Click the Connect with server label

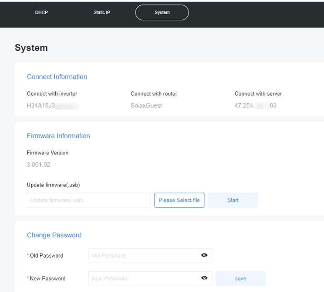(258, 94)
